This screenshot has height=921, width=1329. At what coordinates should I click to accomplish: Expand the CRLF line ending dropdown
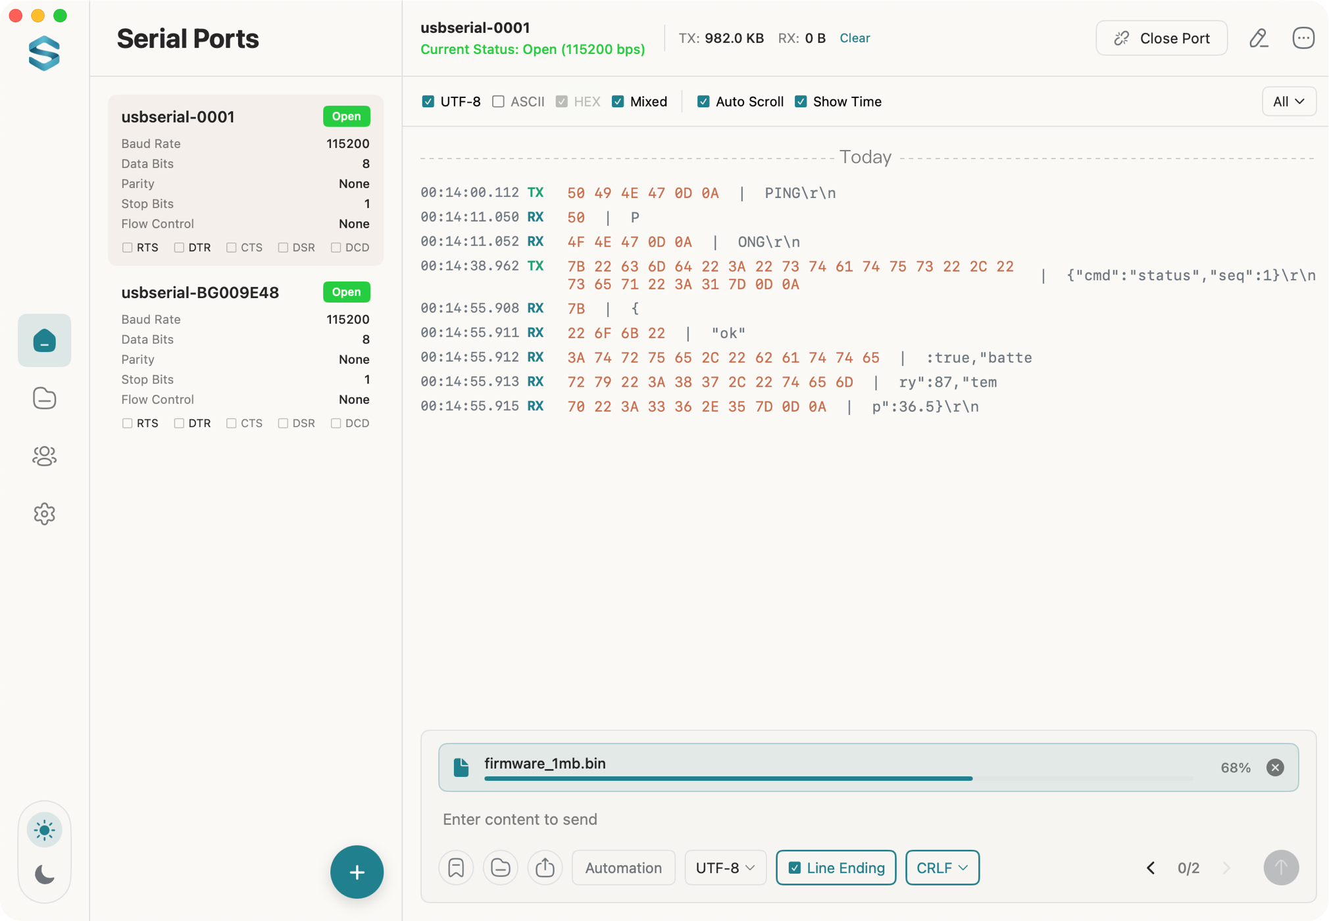(941, 868)
